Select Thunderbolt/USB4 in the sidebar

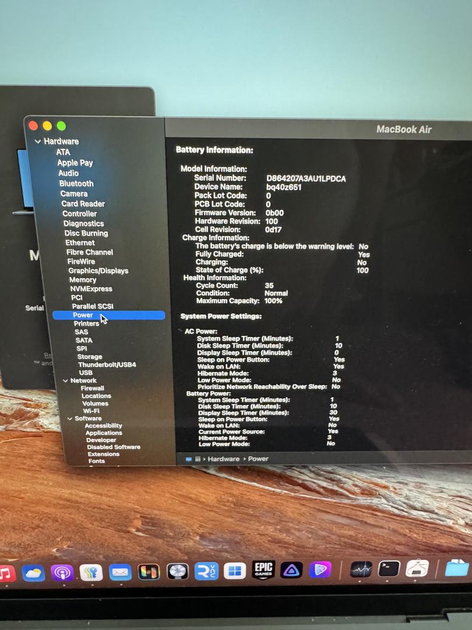tap(107, 365)
